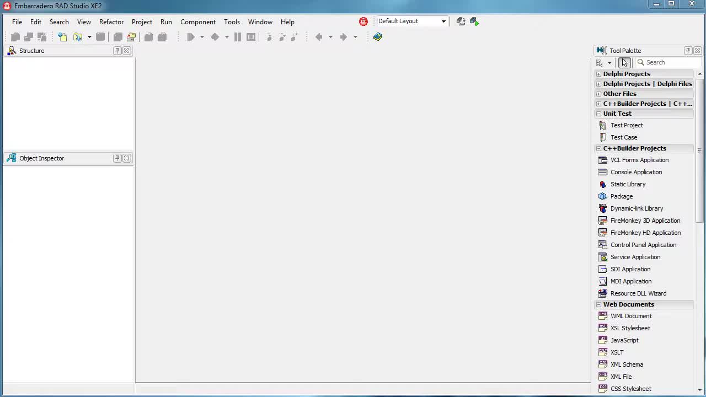Click the Add File to Project icon
This screenshot has height=397, width=706.
tap(148, 37)
